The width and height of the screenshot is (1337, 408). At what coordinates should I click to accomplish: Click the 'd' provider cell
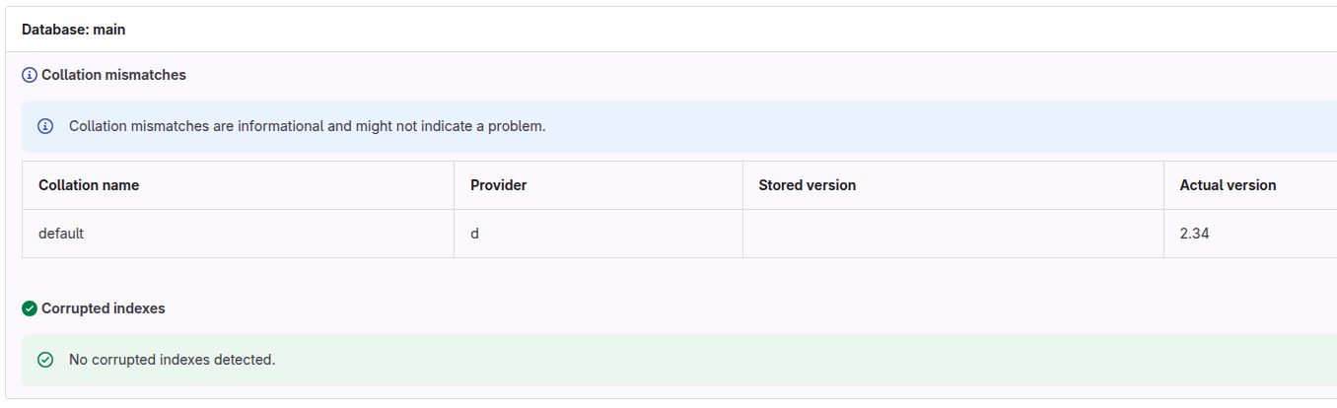[x=475, y=234]
